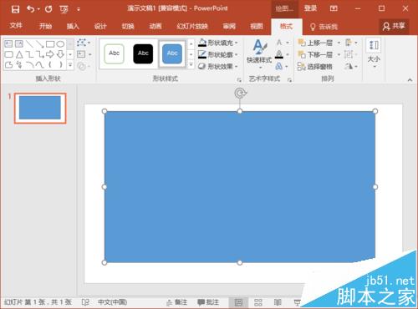
Task: Select the Rectangle shape in gallery
Action: 50,44
